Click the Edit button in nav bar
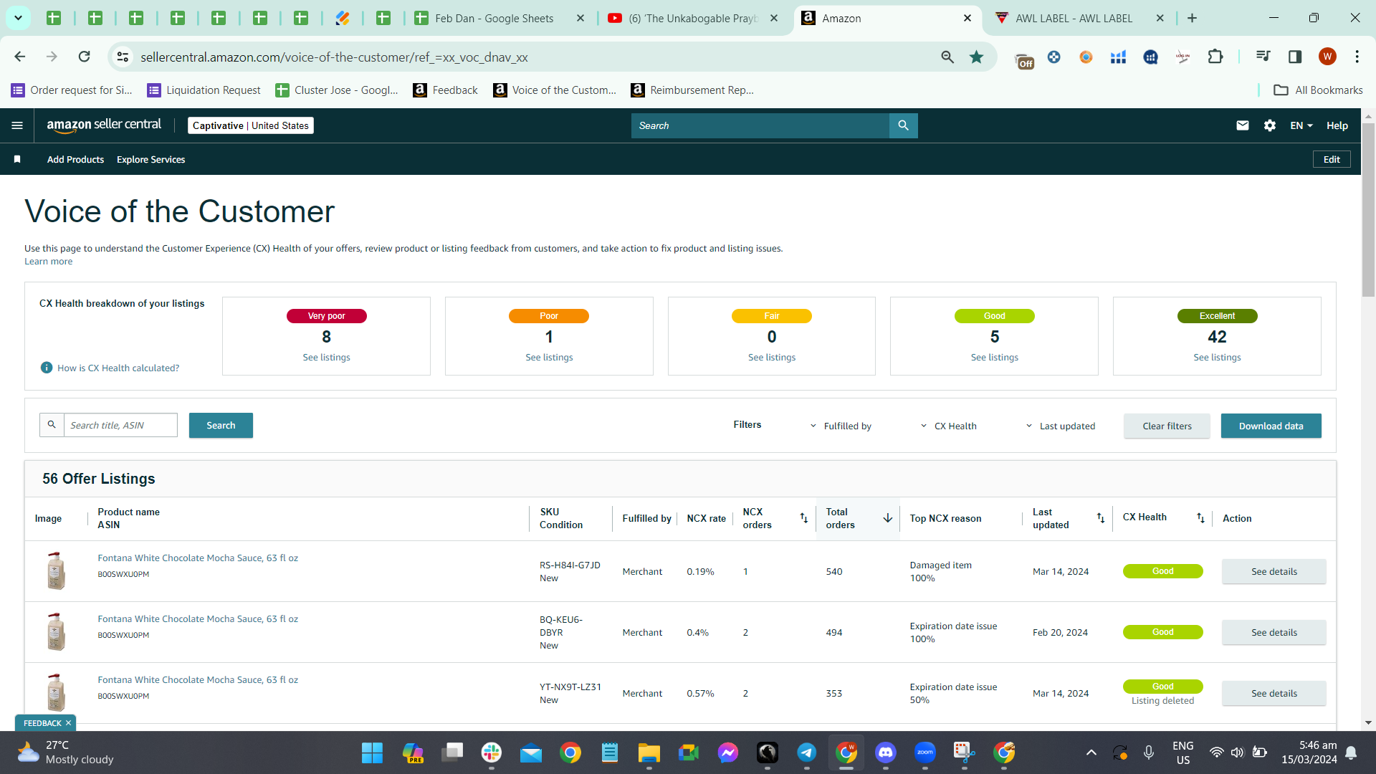The height and width of the screenshot is (774, 1376). pyautogui.click(x=1332, y=159)
